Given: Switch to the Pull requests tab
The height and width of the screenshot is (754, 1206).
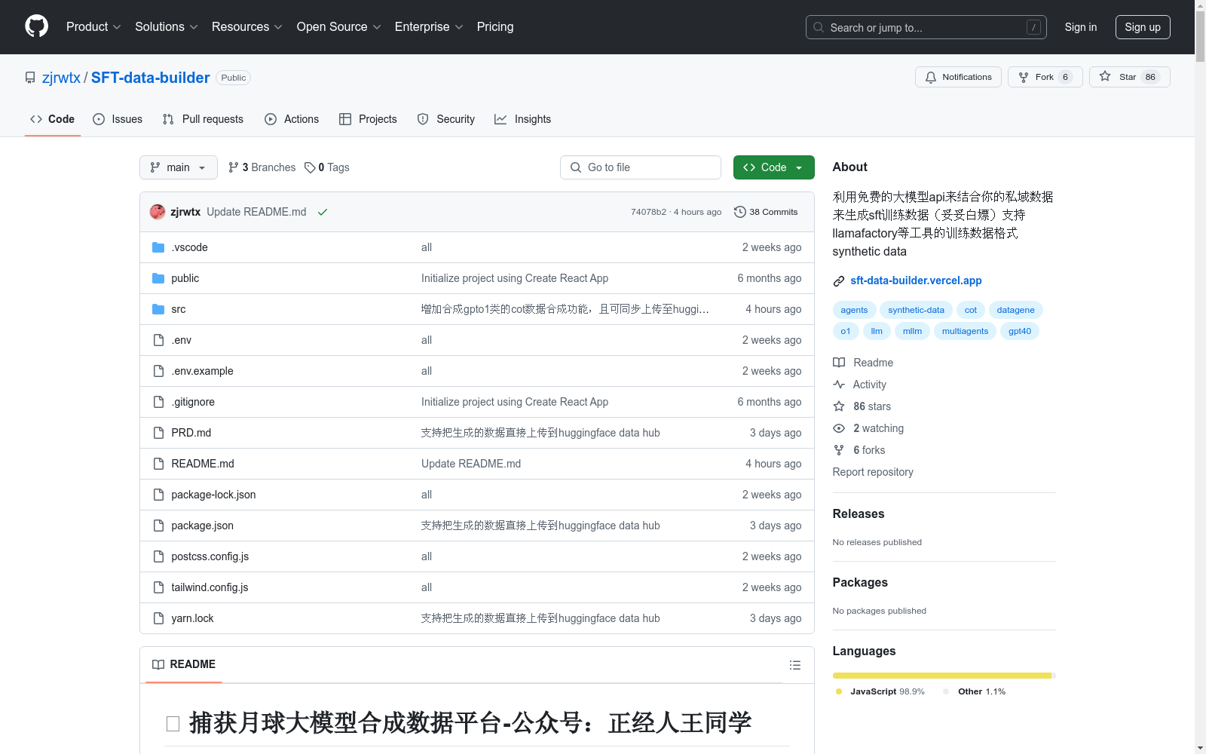Looking at the screenshot, I should (203, 119).
